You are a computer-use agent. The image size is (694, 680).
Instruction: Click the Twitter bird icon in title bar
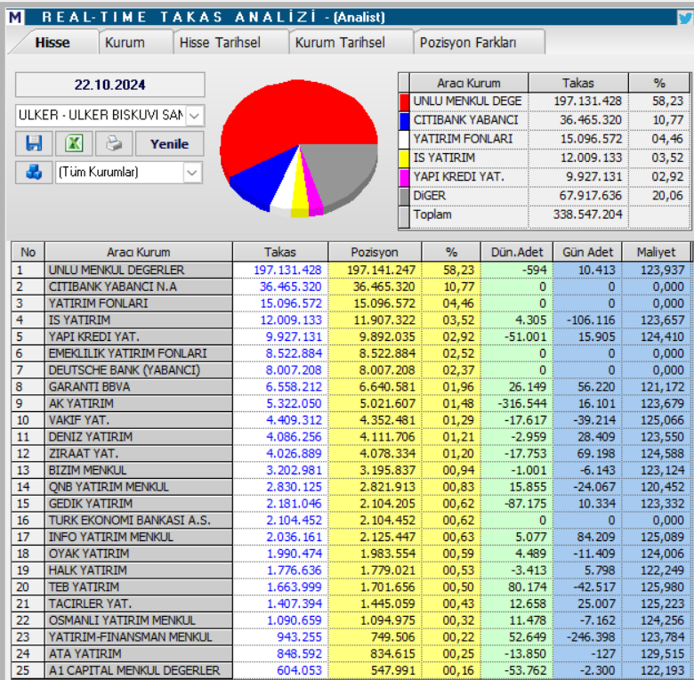pyautogui.click(x=684, y=17)
